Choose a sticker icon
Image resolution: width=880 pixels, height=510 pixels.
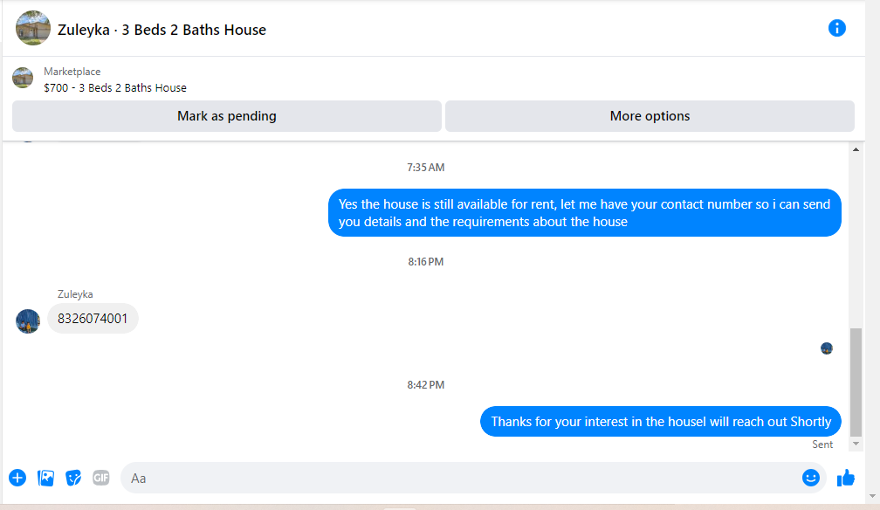(73, 478)
